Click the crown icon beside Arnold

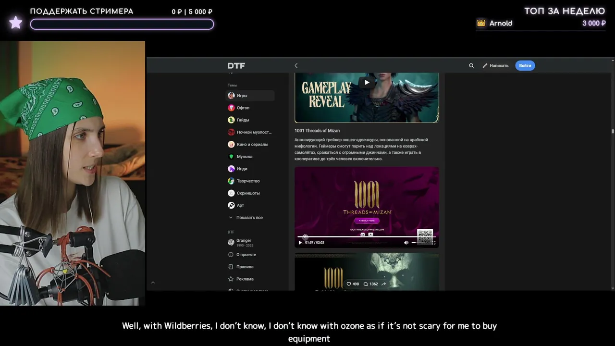[x=481, y=23]
